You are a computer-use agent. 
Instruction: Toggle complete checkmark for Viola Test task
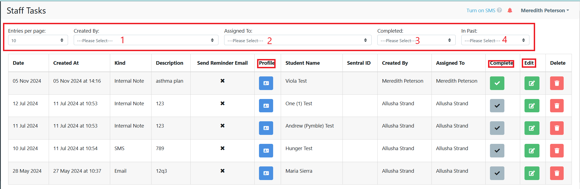497,83
